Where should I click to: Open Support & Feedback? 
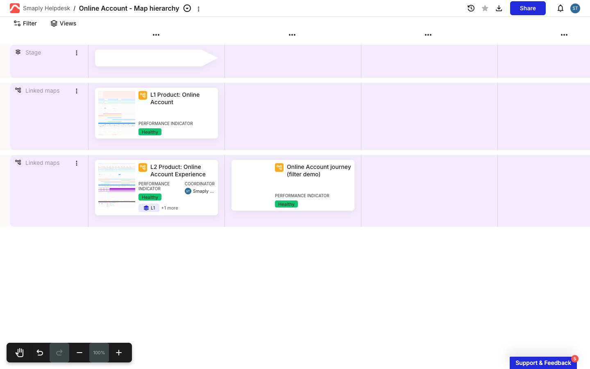[x=543, y=363]
